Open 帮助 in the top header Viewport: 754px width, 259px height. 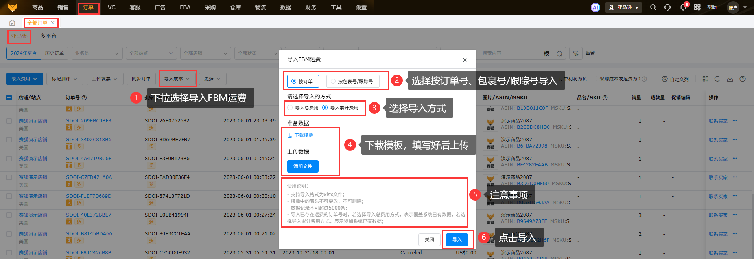[x=712, y=7]
